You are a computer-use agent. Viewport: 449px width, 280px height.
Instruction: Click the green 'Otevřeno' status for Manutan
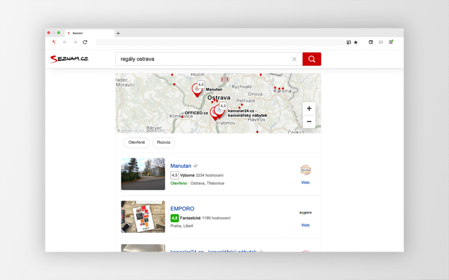click(179, 183)
